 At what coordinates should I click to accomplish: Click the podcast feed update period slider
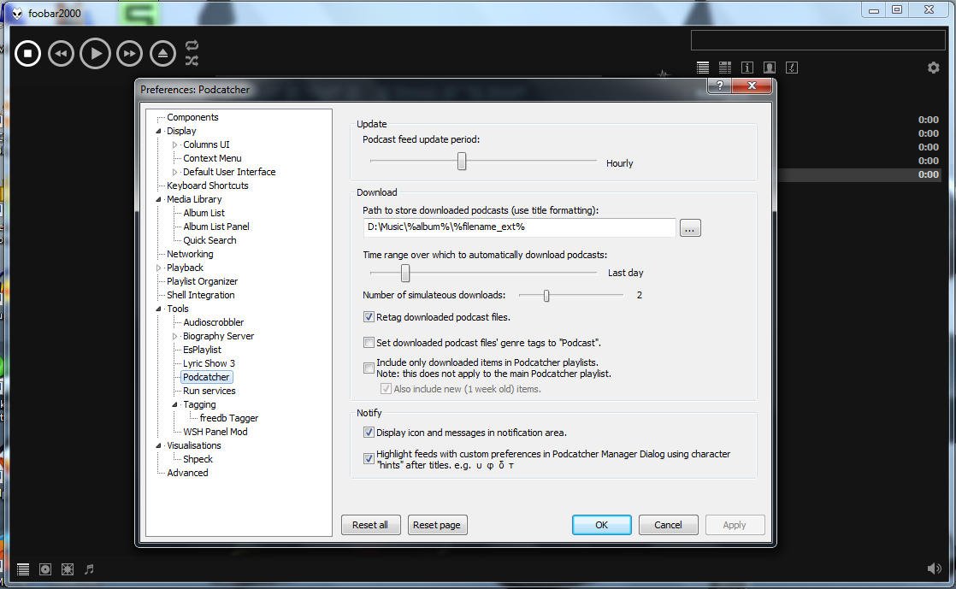tap(462, 161)
